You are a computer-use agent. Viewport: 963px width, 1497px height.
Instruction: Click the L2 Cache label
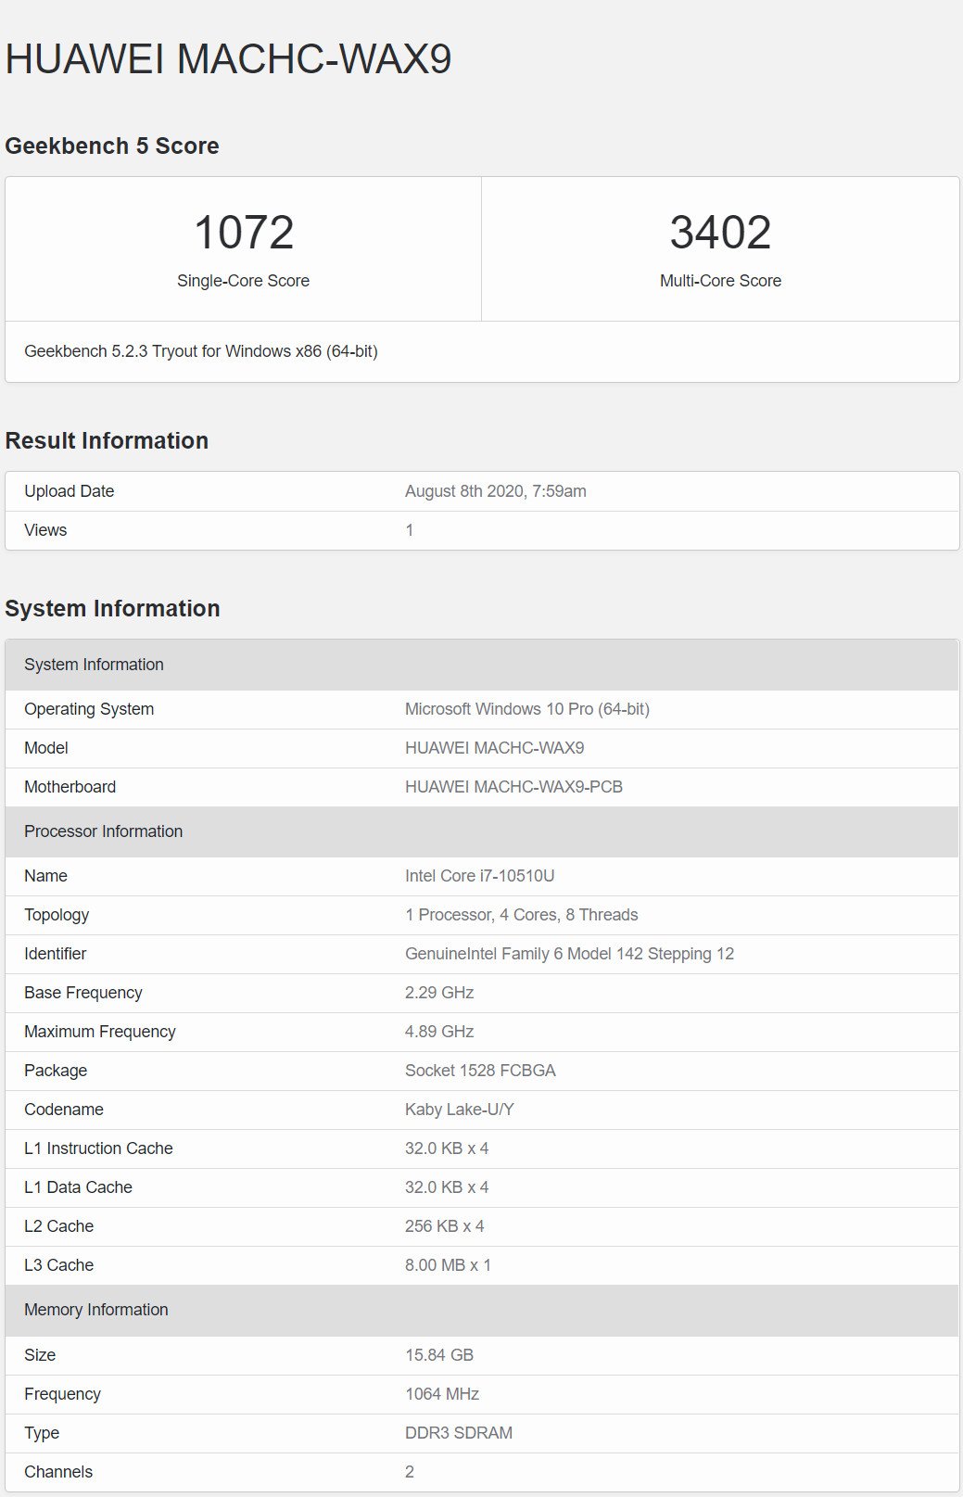pos(58,1226)
